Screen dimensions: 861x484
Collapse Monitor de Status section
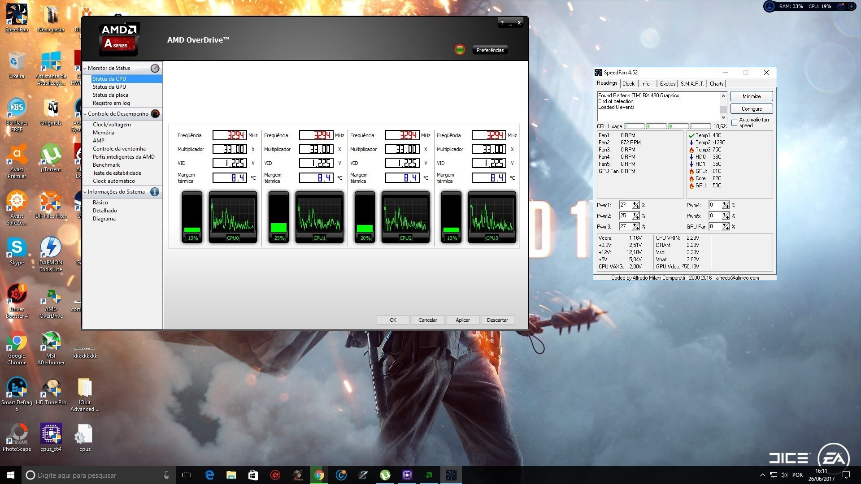click(x=85, y=69)
